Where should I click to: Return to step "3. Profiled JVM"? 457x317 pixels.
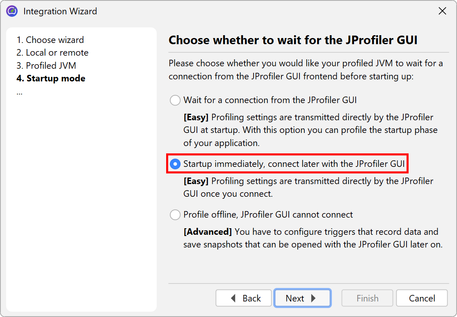[x=46, y=65]
